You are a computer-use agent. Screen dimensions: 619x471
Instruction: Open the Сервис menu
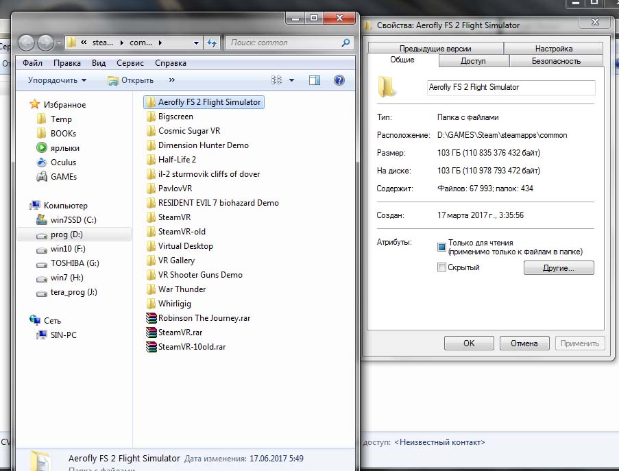coord(130,63)
